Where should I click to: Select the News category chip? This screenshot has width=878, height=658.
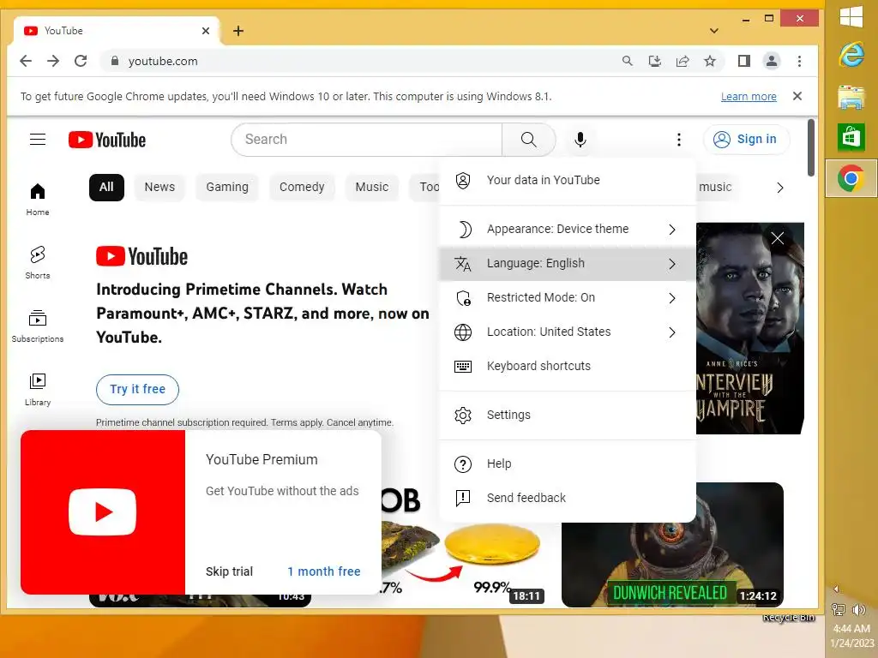tap(159, 188)
